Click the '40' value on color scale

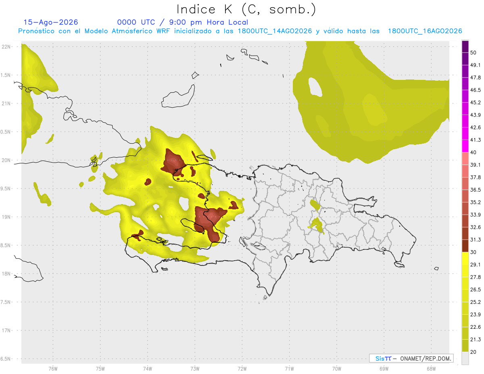point(474,153)
